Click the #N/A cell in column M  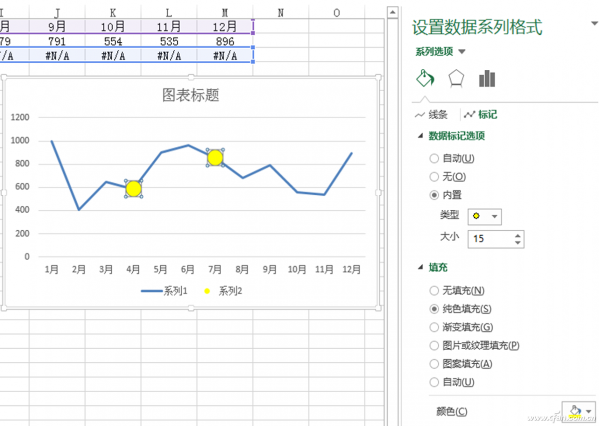point(225,55)
